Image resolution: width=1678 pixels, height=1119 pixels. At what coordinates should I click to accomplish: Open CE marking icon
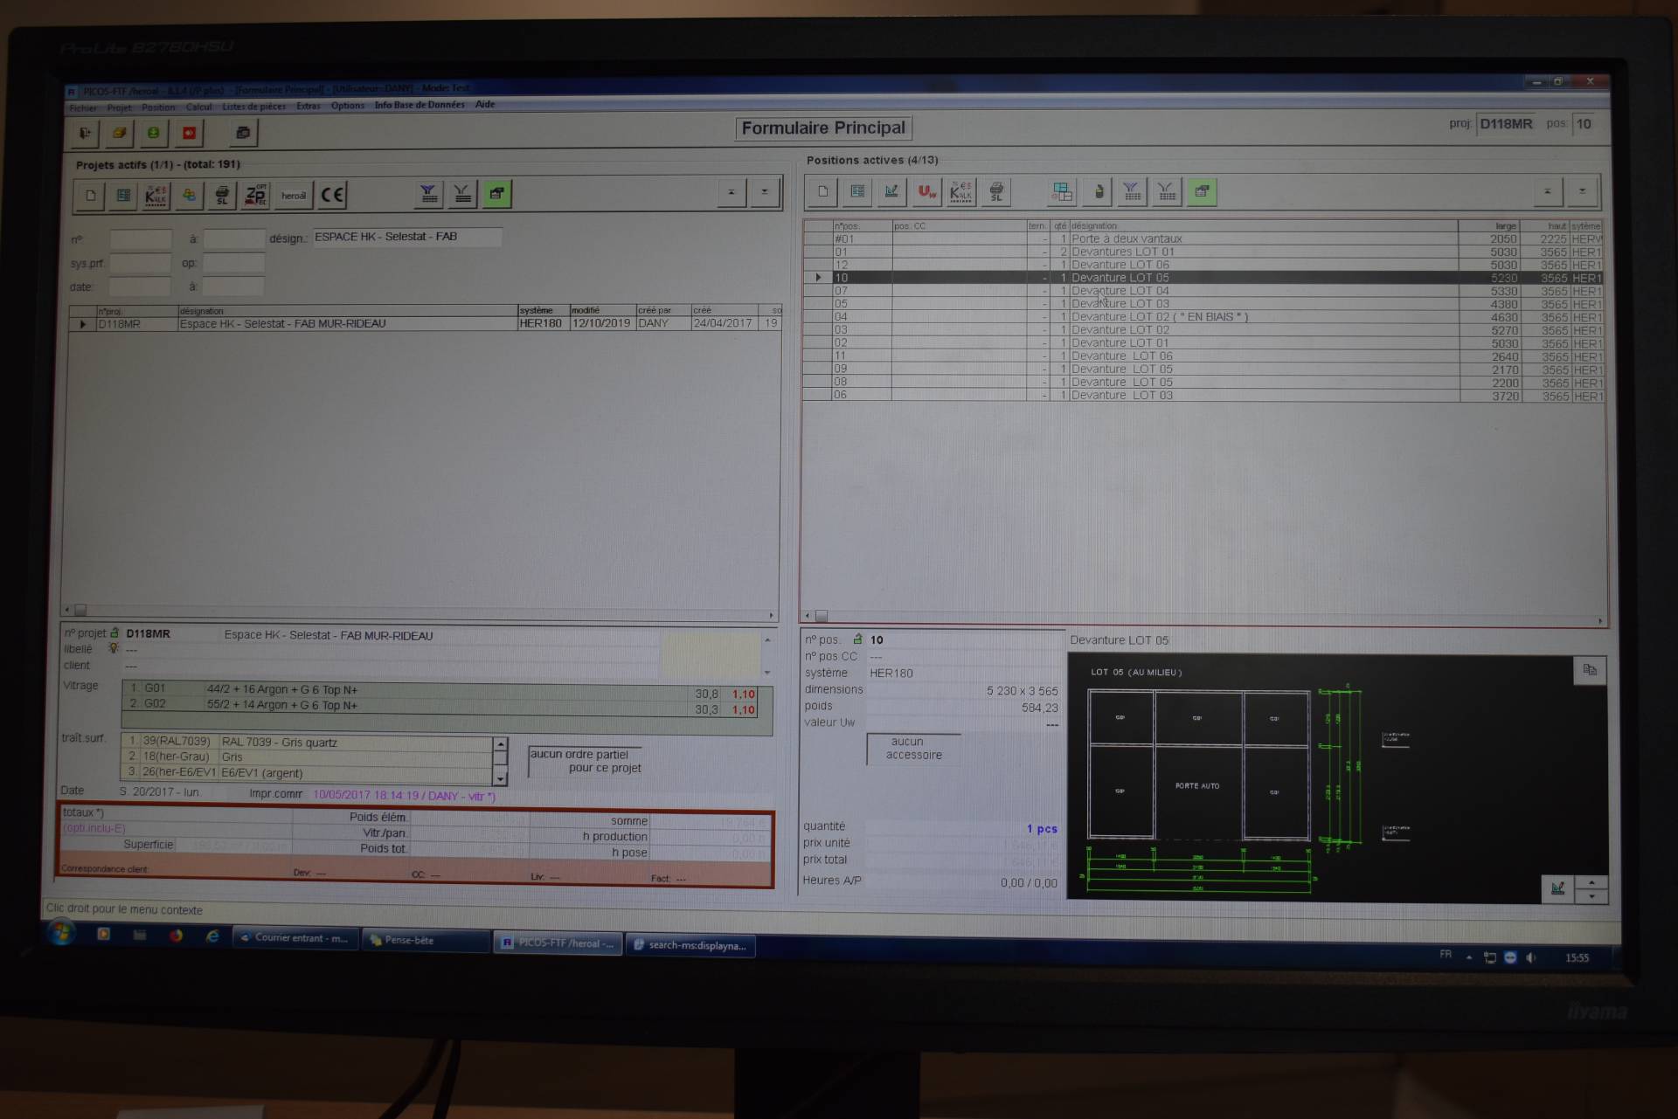point(332,195)
